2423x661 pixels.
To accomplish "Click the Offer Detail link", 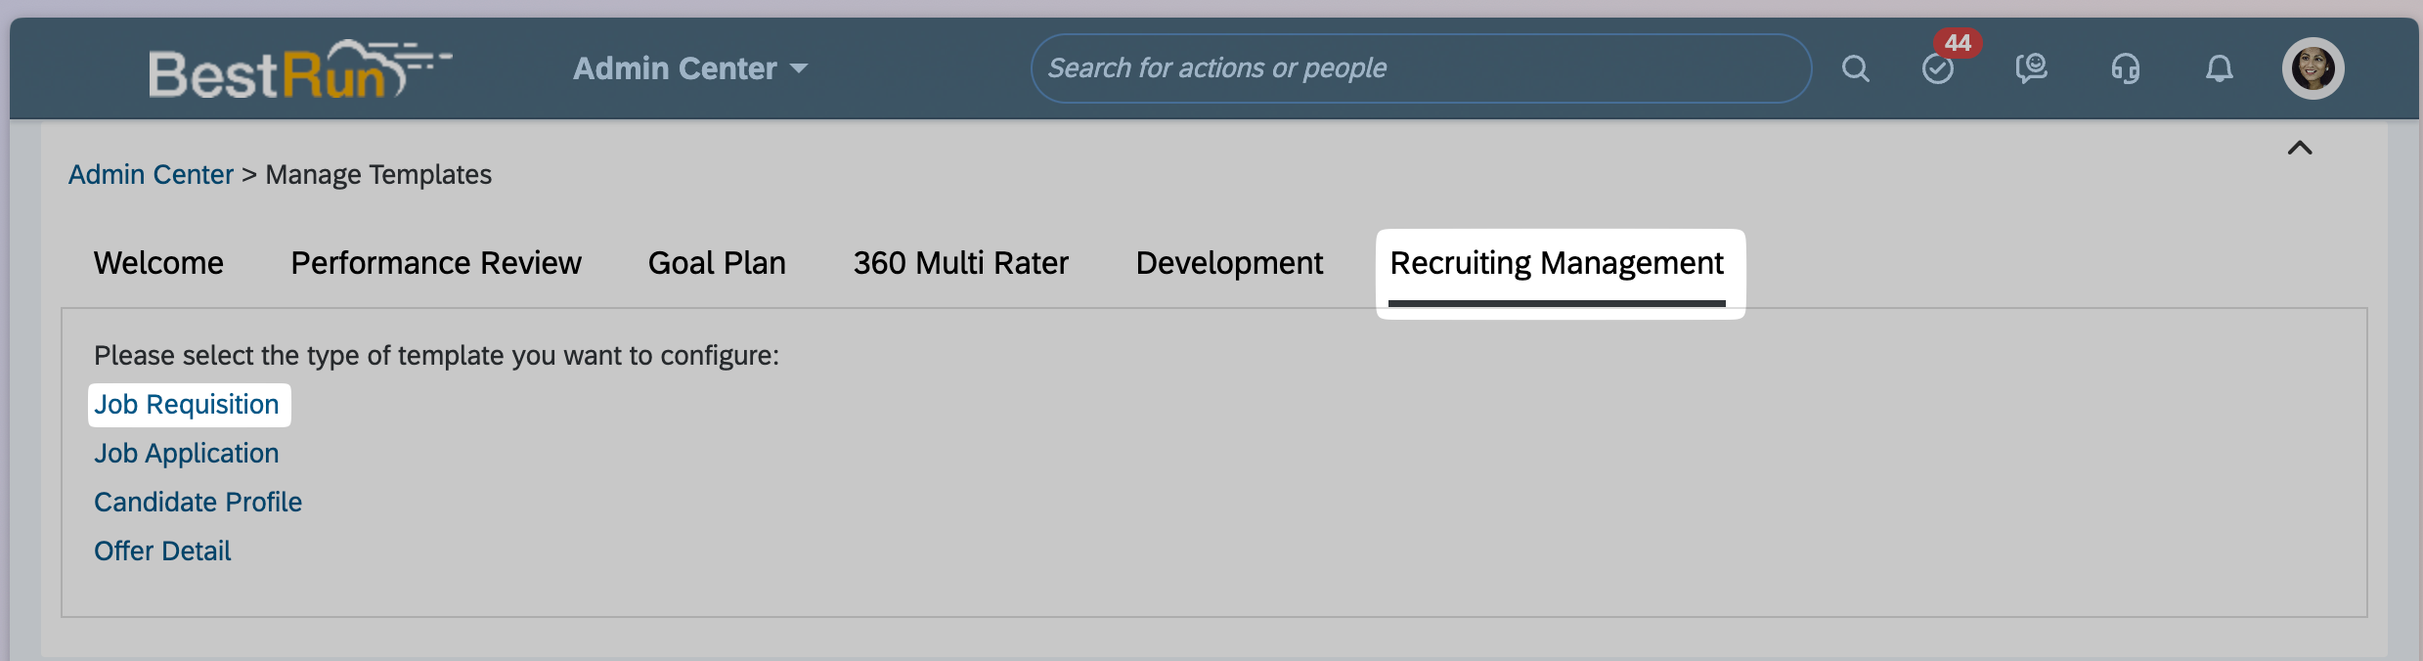I will (162, 551).
